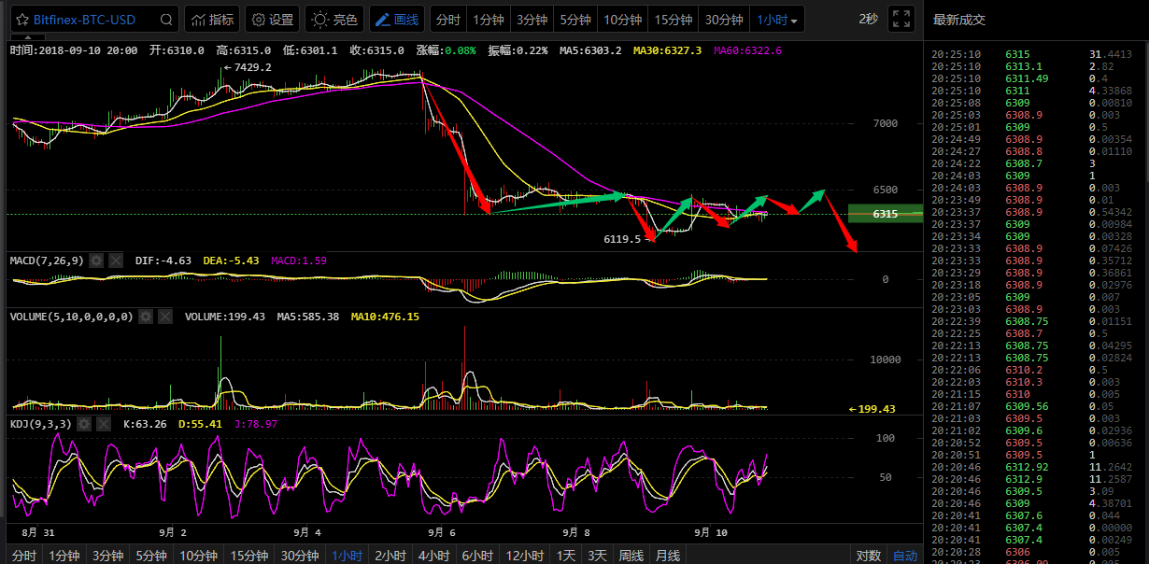Click the 自动 auto scale button
This screenshot has height=564, width=1149.
point(904,556)
